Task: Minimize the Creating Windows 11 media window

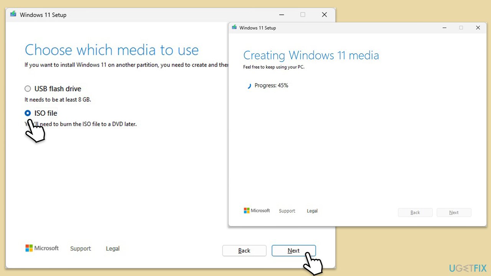Action: click(445, 28)
